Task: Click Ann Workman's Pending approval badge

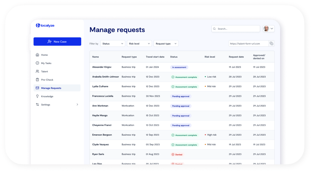Action: [x=181, y=106]
